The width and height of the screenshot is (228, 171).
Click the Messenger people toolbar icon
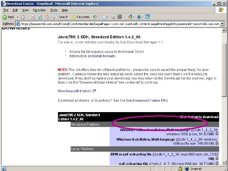pyautogui.click(x=130, y=17)
